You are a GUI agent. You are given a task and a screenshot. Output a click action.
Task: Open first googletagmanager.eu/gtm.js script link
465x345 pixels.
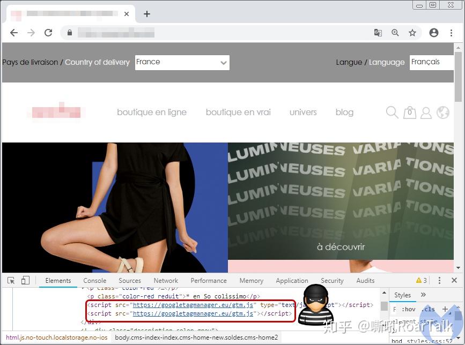tap(193, 305)
